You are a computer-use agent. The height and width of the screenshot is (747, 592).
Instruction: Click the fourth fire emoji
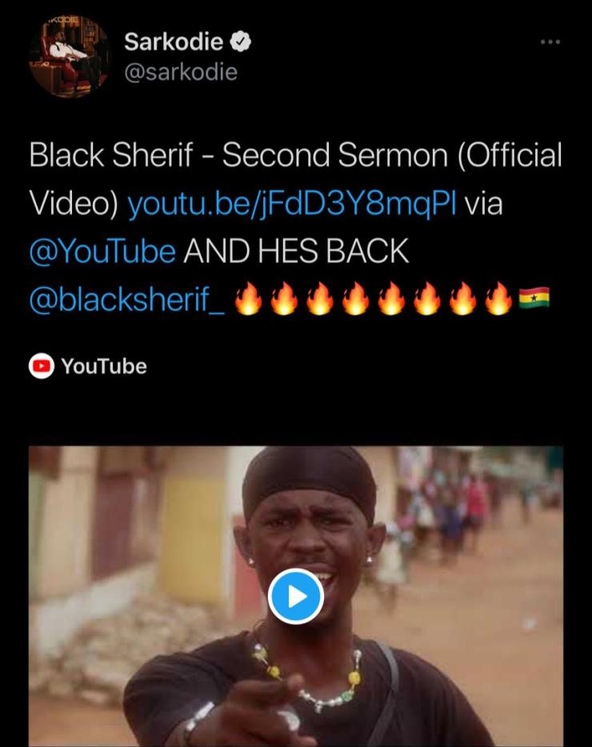(x=355, y=298)
